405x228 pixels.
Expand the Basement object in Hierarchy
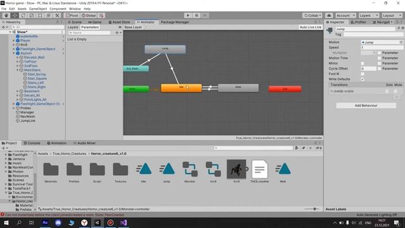pyautogui.click(x=18, y=91)
